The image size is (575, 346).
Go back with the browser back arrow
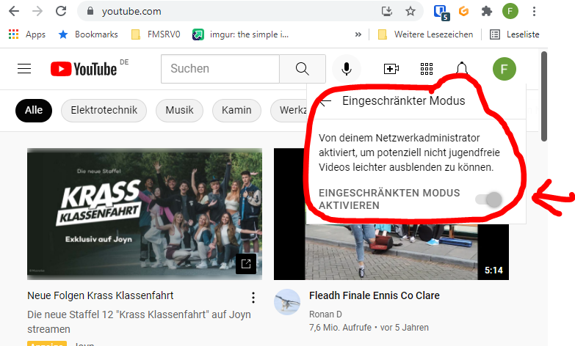coord(14,11)
